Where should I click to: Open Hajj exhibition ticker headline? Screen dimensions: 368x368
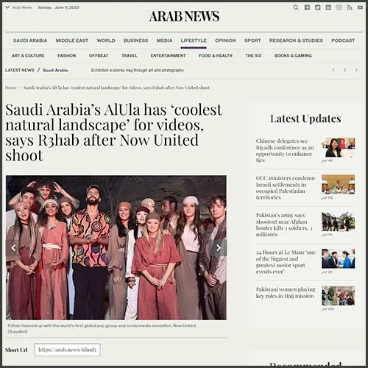tap(138, 71)
